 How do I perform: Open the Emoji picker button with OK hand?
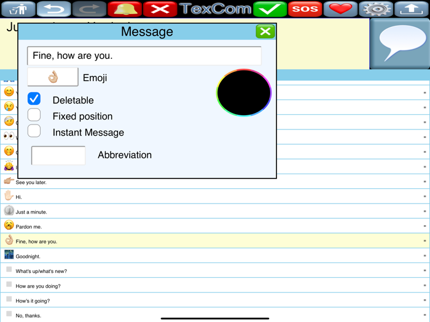pyautogui.click(x=53, y=77)
